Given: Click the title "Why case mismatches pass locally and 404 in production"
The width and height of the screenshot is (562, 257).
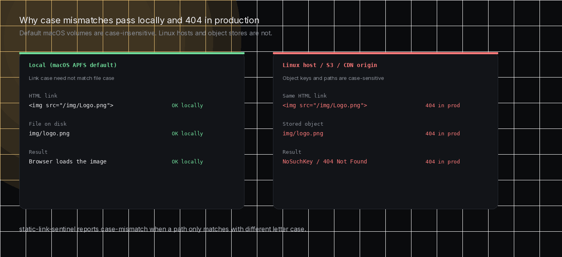Looking at the screenshot, I should tap(139, 20).
